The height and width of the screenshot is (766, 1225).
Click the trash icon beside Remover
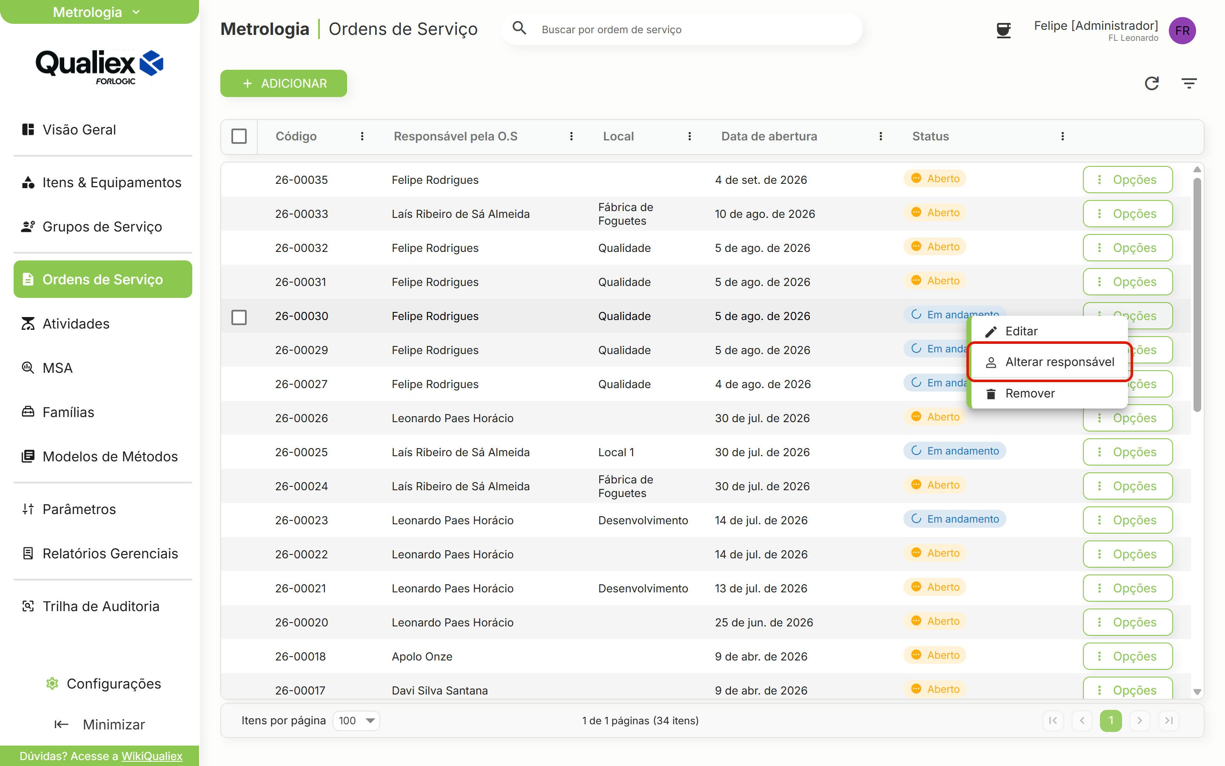(x=991, y=394)
